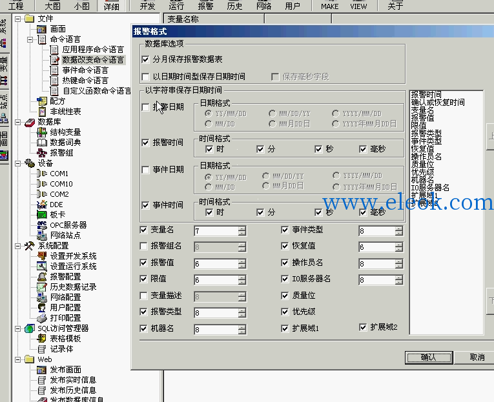
Task: Click the 事件类型 width spinner arrows
Action: 399,231
